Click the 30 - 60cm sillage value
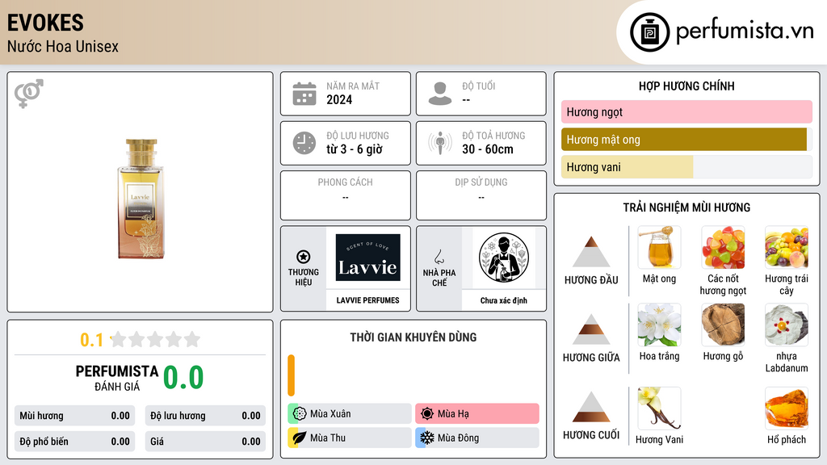This screenshot has height=465, width=827. pos(488,149)
